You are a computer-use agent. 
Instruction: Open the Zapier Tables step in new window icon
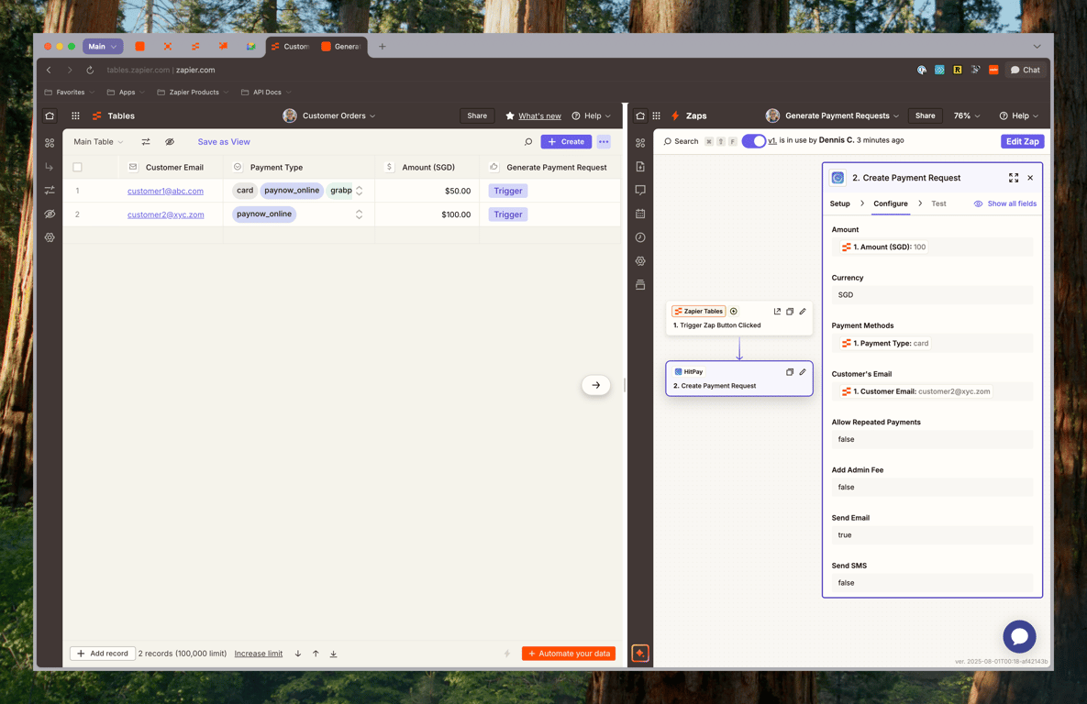click(x=777, y=312)
